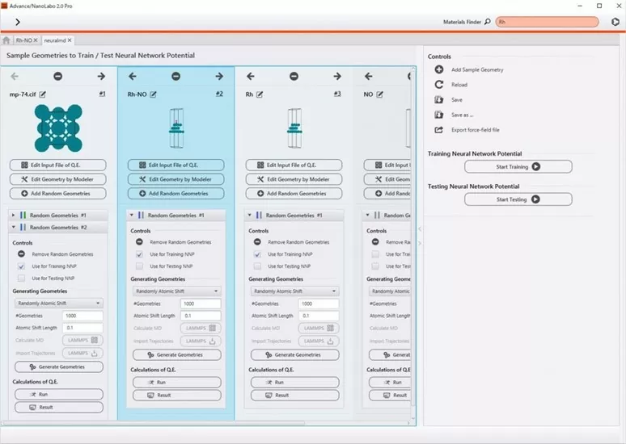
Task: Click the Export force-field file icon
Action: (438, 130)
